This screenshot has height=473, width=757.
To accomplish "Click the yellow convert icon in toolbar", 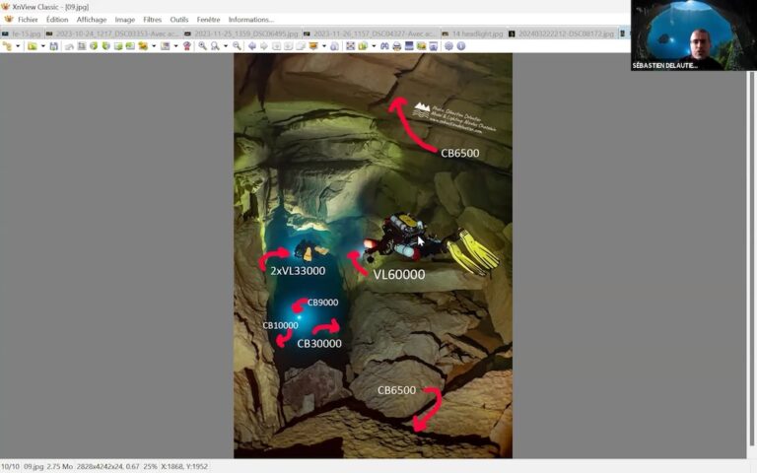I will click(143, 46).
